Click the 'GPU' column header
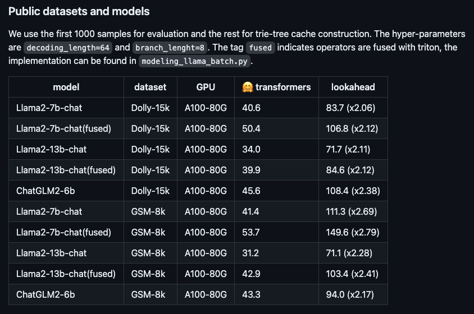Viewport: 474px width, 314px height. point(206,87)
